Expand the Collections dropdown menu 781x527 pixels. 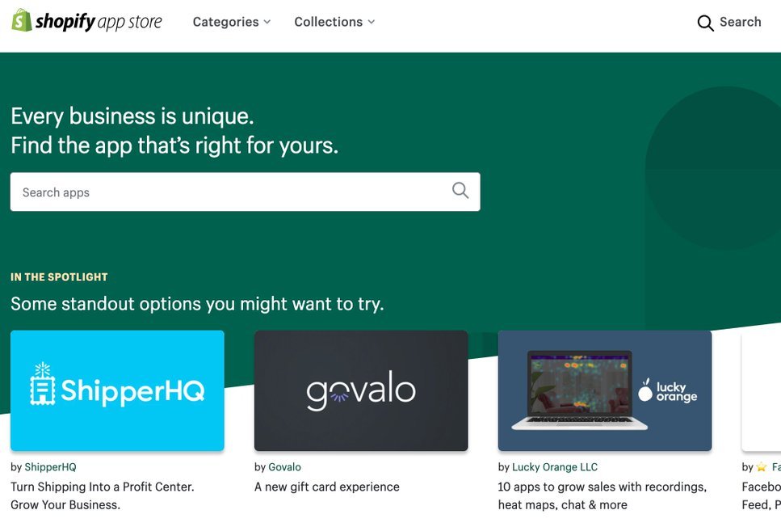pos(334,22)
